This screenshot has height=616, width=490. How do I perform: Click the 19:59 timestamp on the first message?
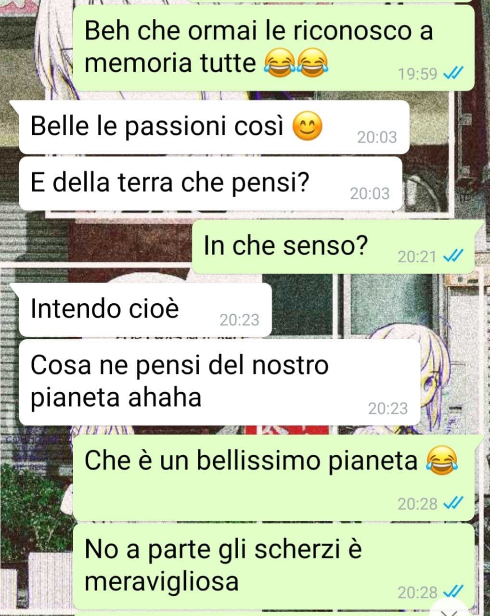click(x=418, y=74)
